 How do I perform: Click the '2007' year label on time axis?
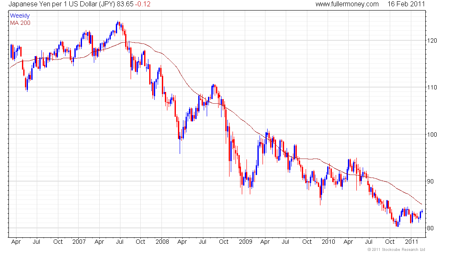pyautogui.click(x=79, y=242)
